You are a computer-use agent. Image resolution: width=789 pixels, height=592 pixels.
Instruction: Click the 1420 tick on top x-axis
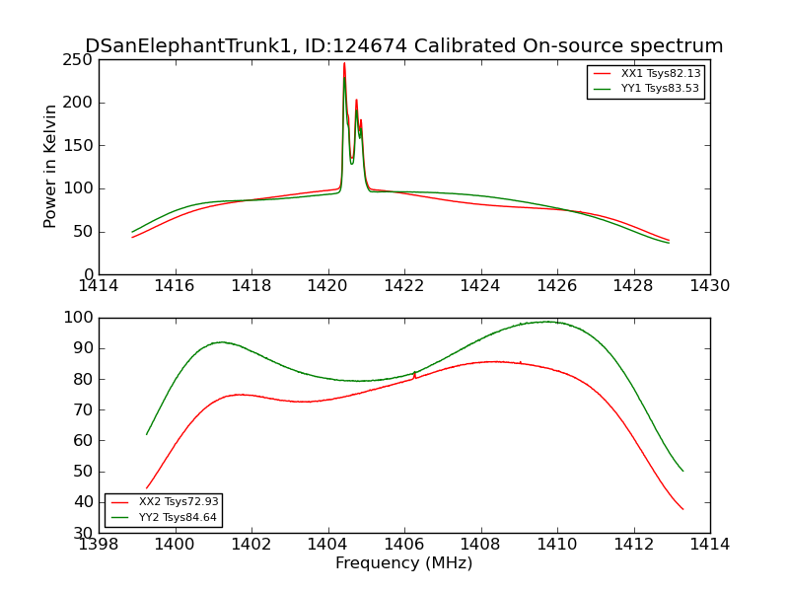pos(327,286)
